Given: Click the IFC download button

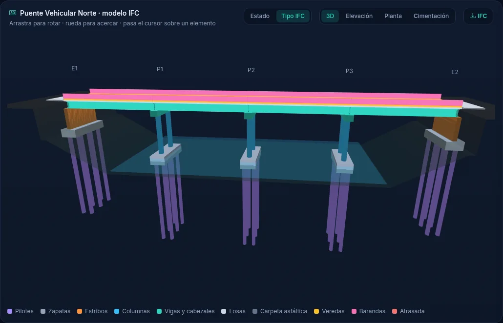Looking at the screenshot, I should coord(478,16).
